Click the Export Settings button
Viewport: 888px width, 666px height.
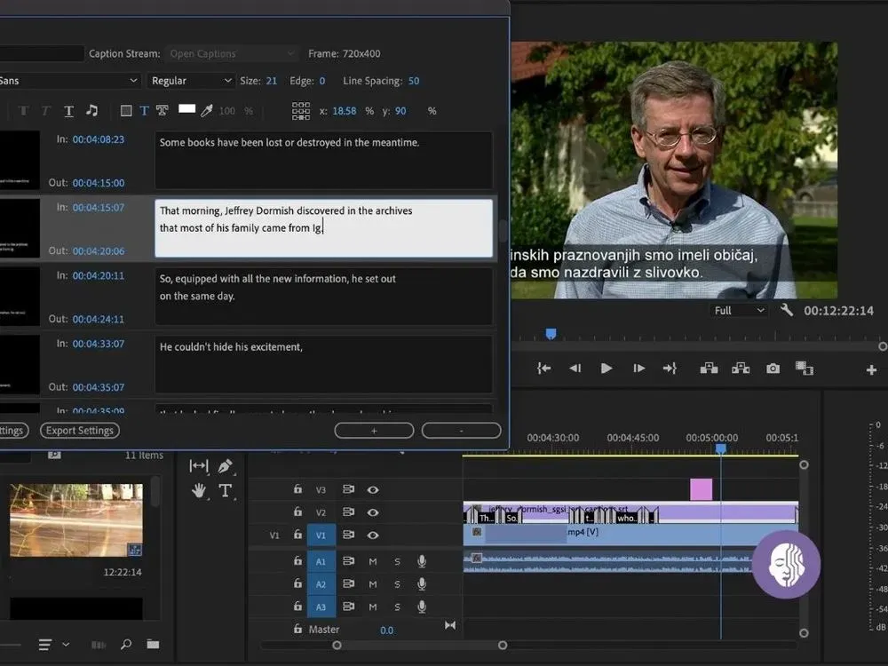click(80, 431)
